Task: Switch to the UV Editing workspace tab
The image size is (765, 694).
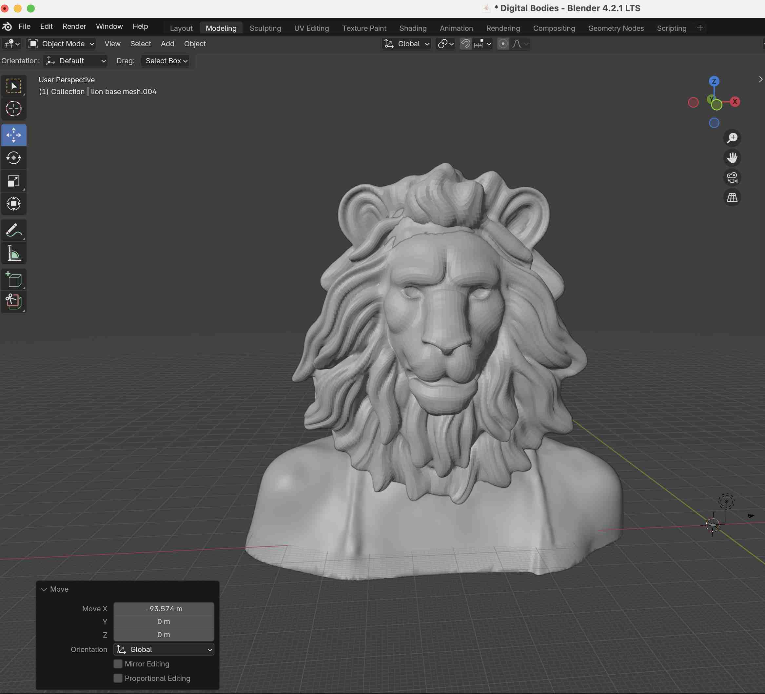Action: pos(312,28)
